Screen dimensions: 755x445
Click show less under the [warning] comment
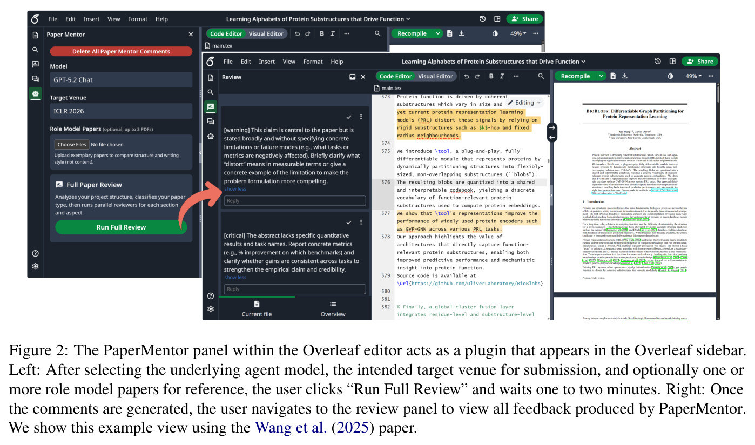pos(235,189)
